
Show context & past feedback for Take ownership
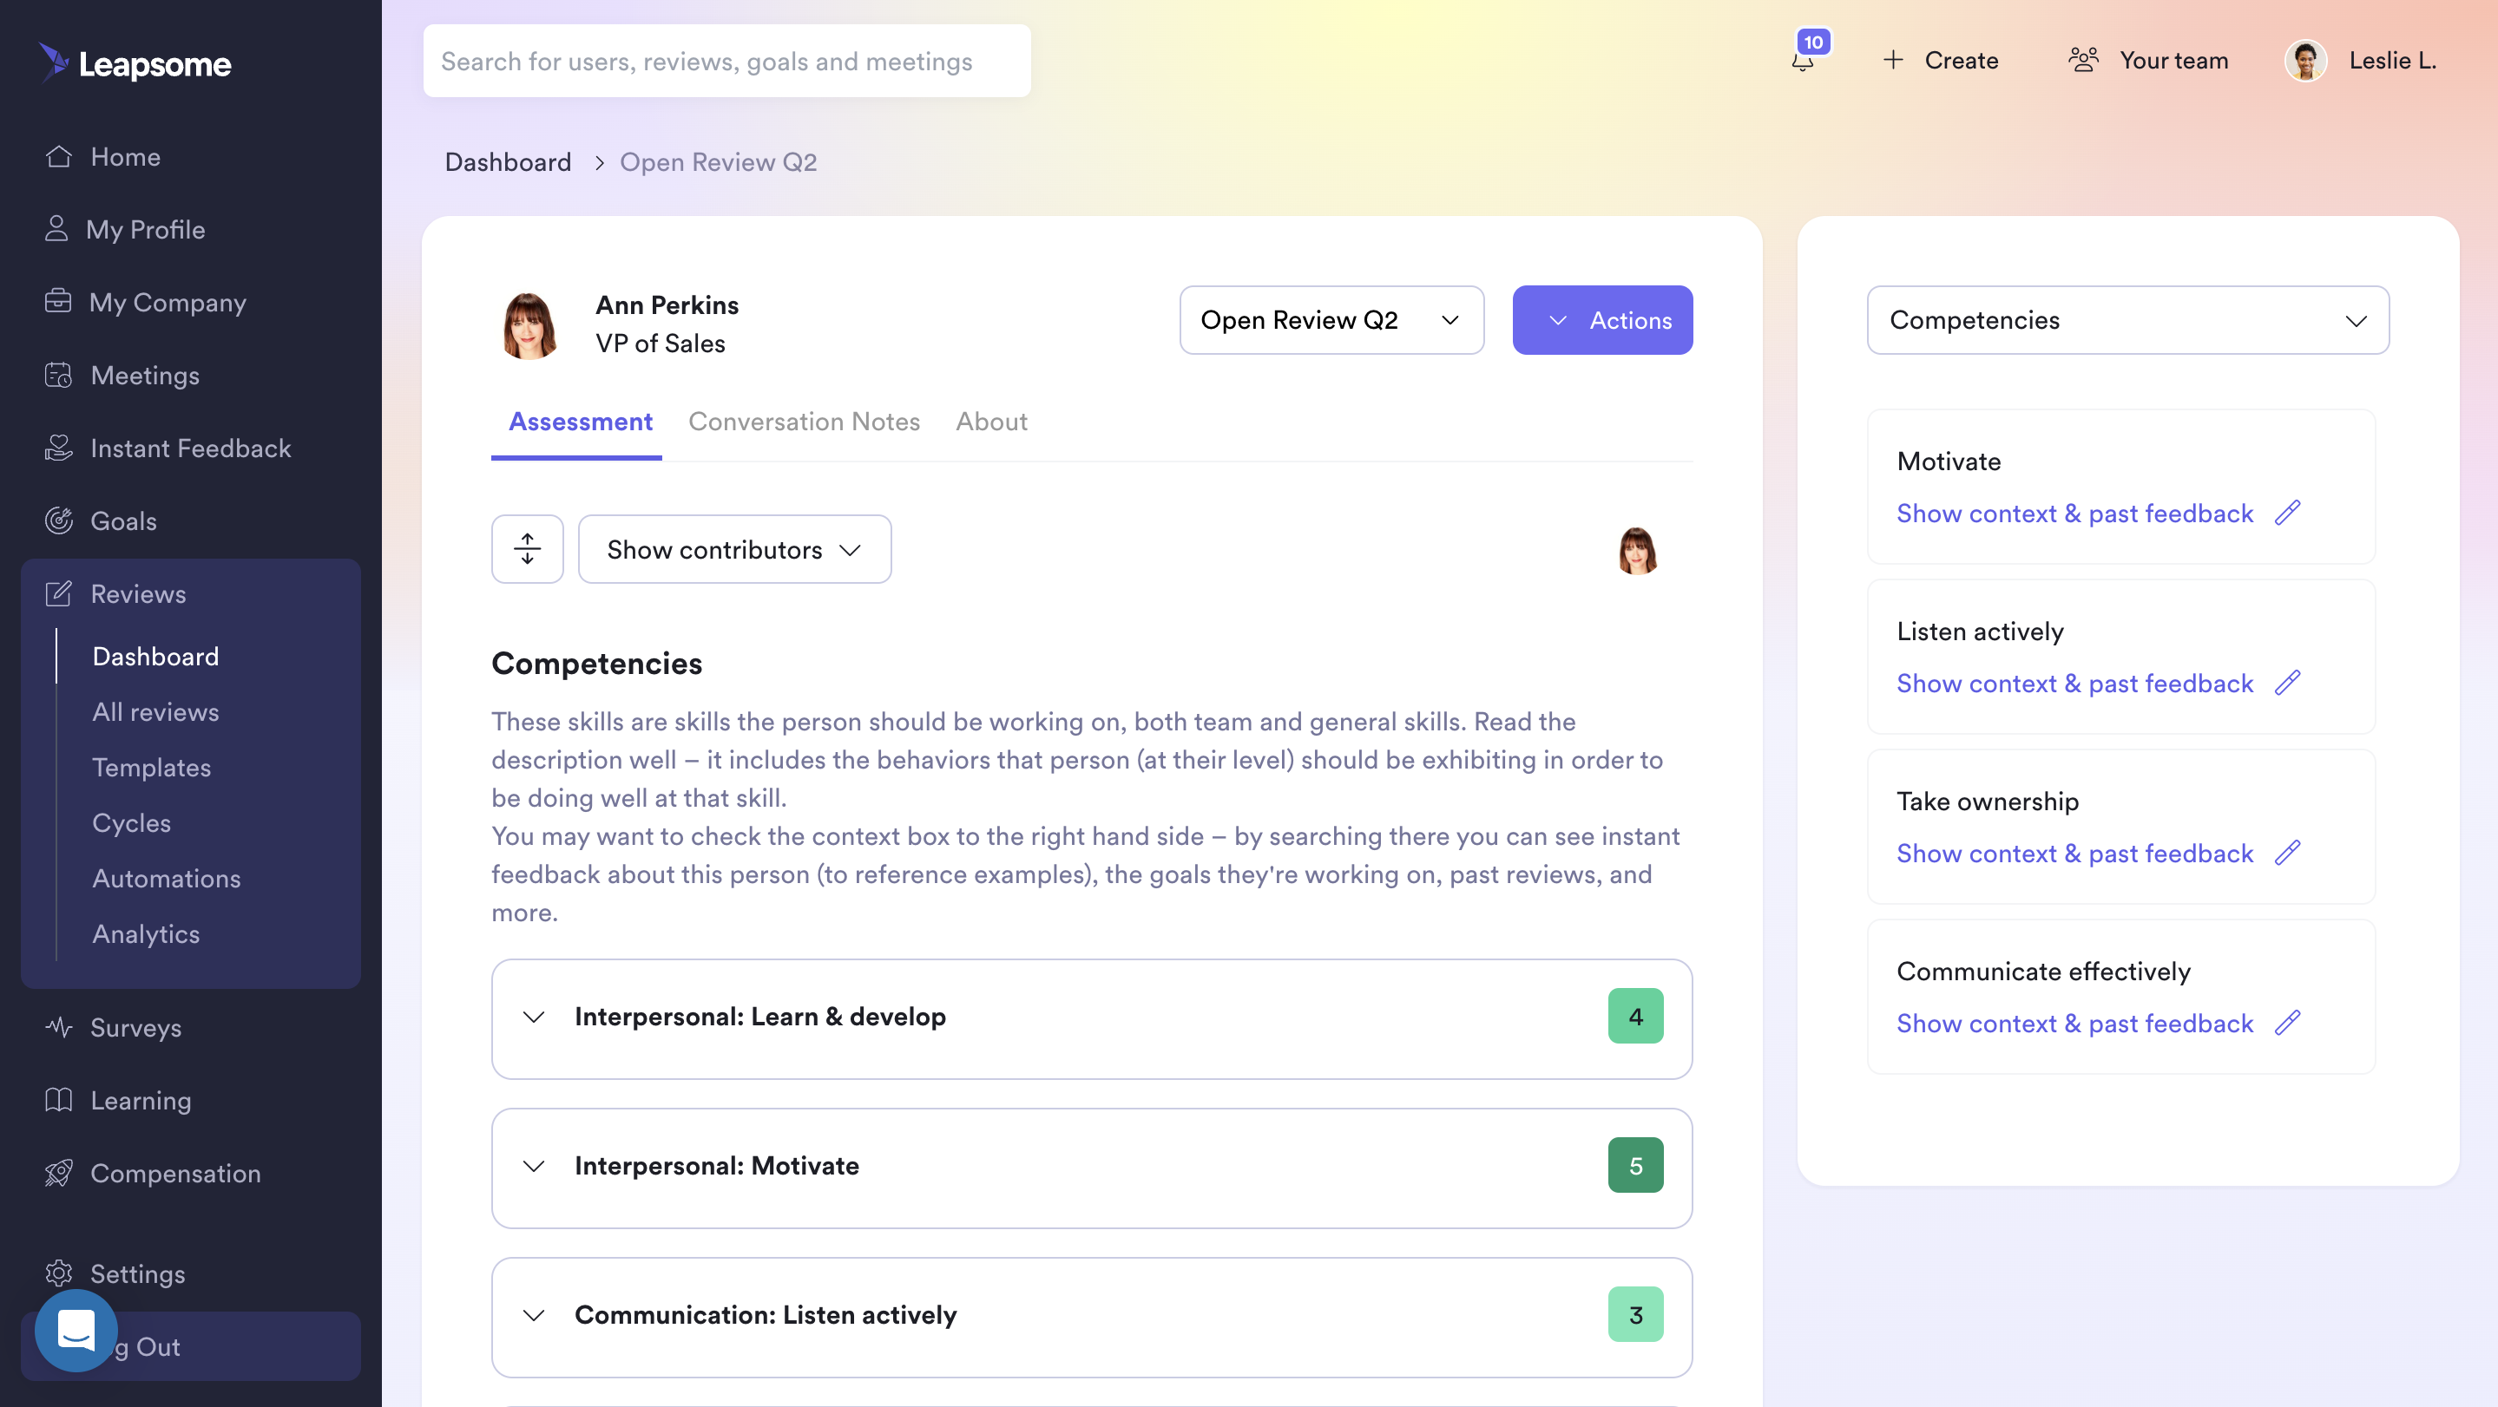point(2074,853)
